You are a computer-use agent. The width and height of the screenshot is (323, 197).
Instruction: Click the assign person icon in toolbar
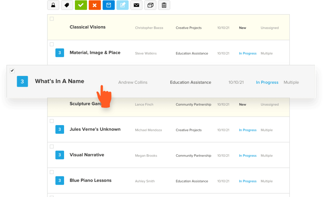click(x=53, y=5)
